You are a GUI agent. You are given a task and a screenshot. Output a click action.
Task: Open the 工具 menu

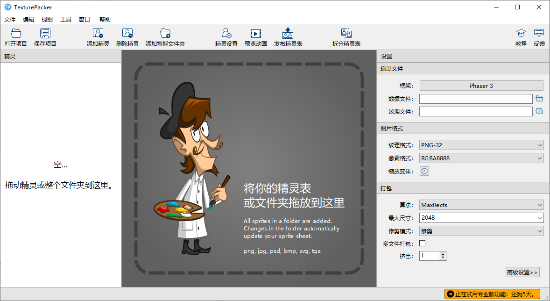tap(65, 19)
